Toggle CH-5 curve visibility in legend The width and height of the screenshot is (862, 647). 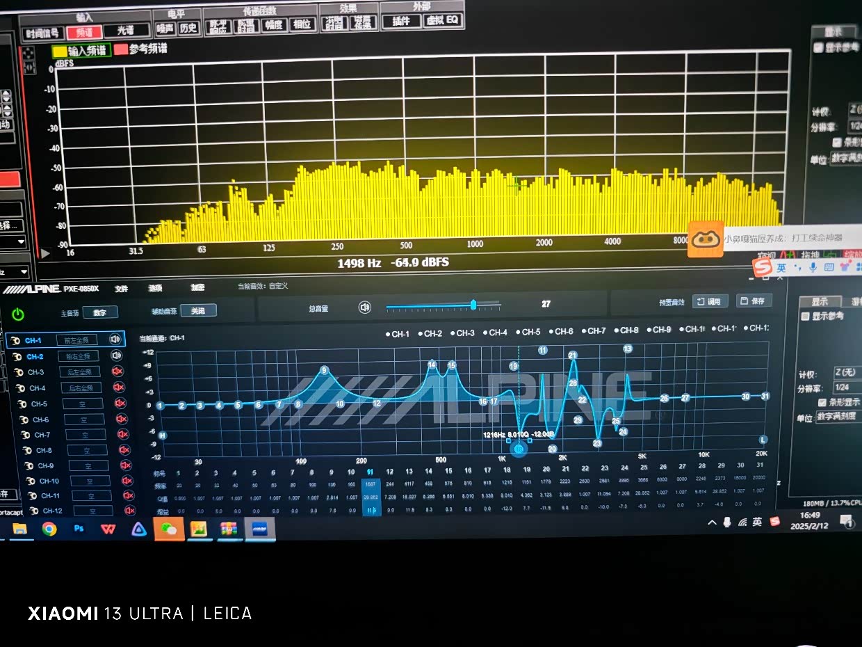(x=528, y=333)
